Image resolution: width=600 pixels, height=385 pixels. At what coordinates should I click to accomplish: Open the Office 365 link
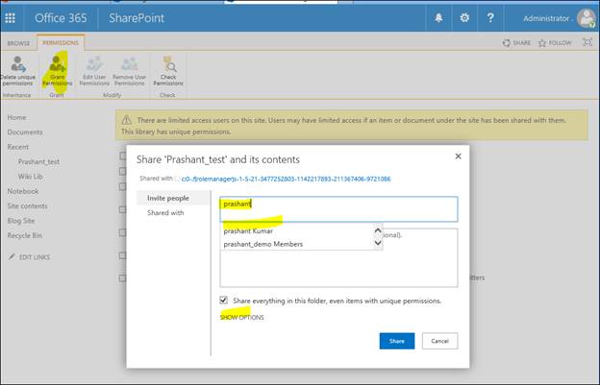pos(61,18)
